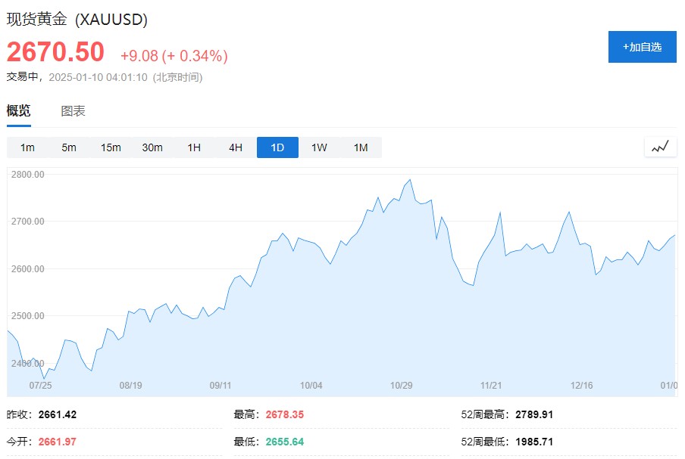Image resolution: width=685 pixels, height=459 pixels.
Task: Switch to the 概览 tab
Action: [x=19, y=111]
